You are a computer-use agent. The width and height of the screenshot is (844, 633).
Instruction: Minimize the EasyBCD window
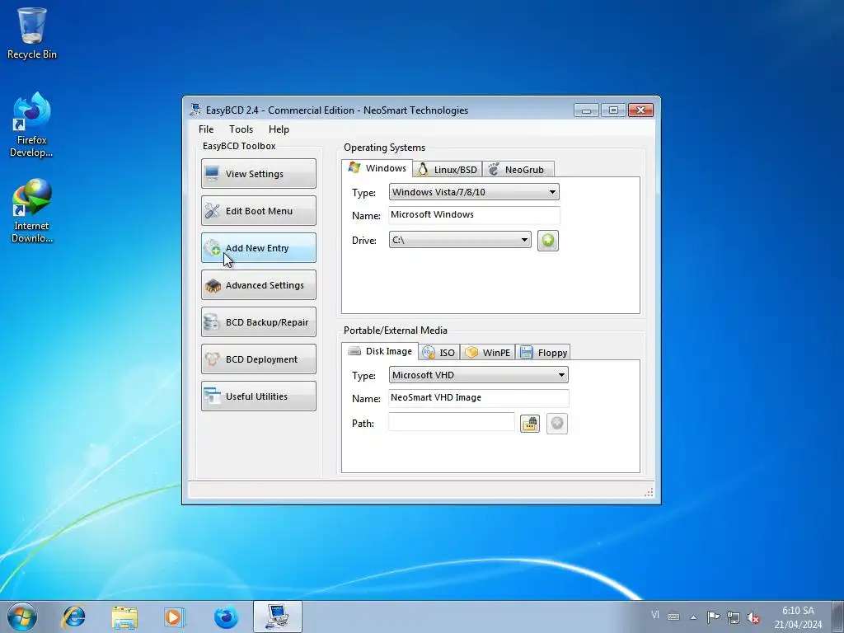tap(586, 110)
